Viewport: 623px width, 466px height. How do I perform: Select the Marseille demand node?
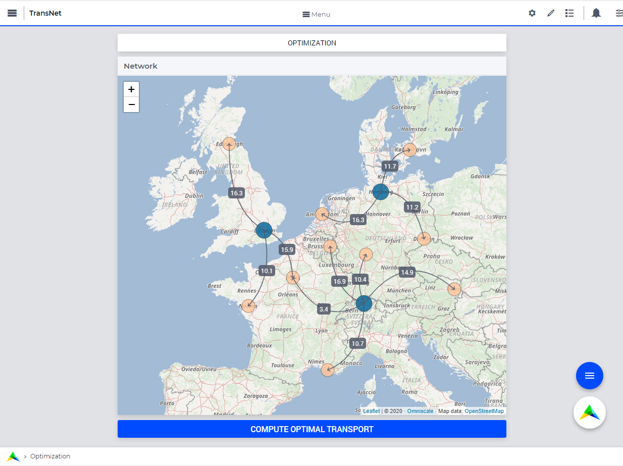tap(328, 370)
